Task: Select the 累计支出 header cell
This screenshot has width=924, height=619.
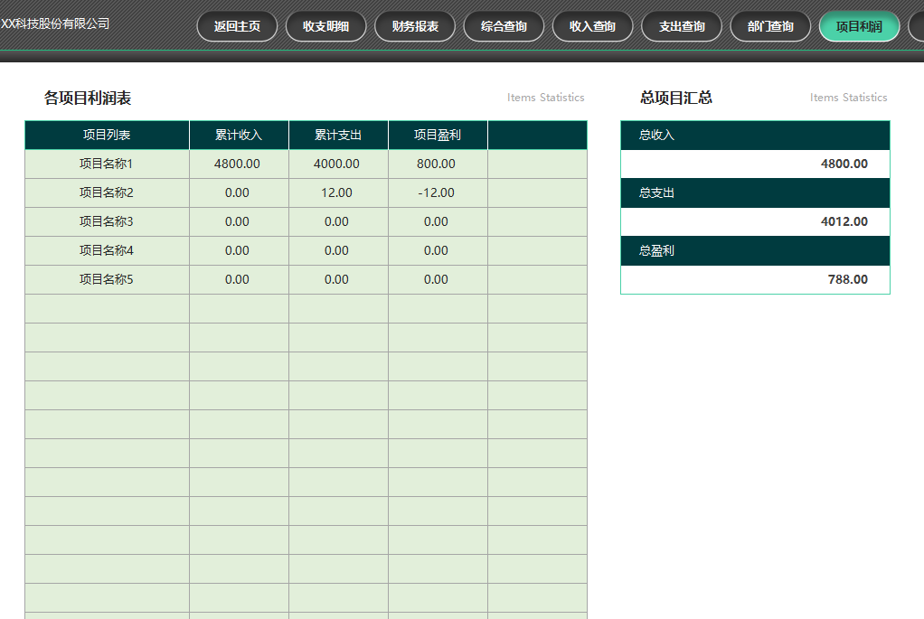Action: pos(338,136)
